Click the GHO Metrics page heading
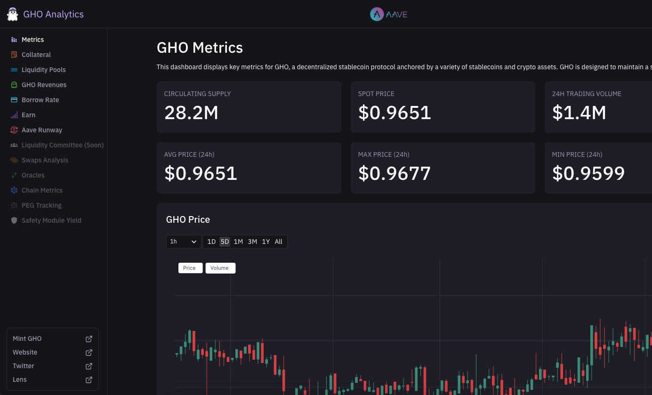This screenshot has width=652, height=395. click(x=200, y=48)
